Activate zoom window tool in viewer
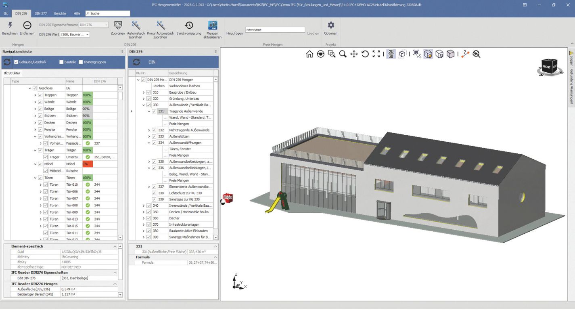The image size is (575, 323). (332, 54)
